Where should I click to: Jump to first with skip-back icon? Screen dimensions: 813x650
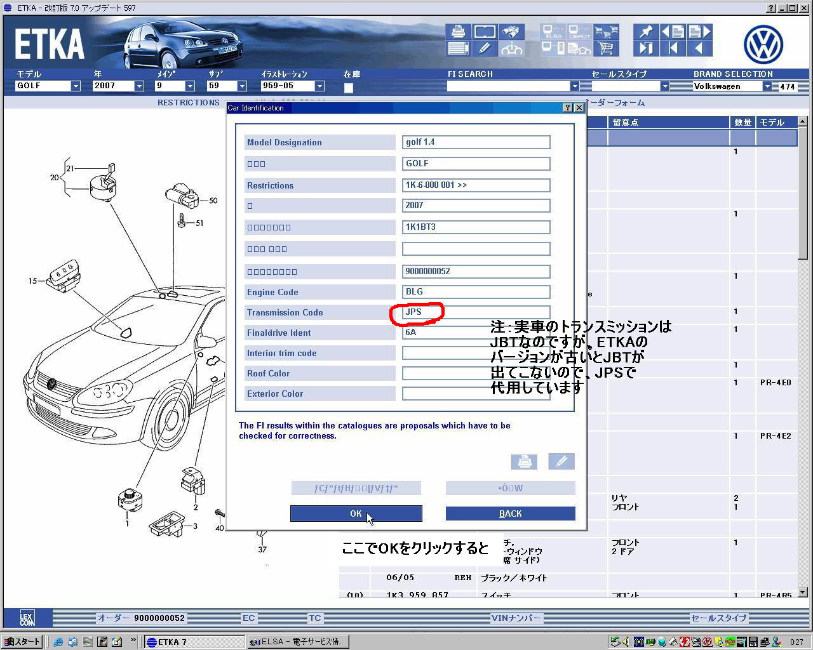click(x=673, y=48)
